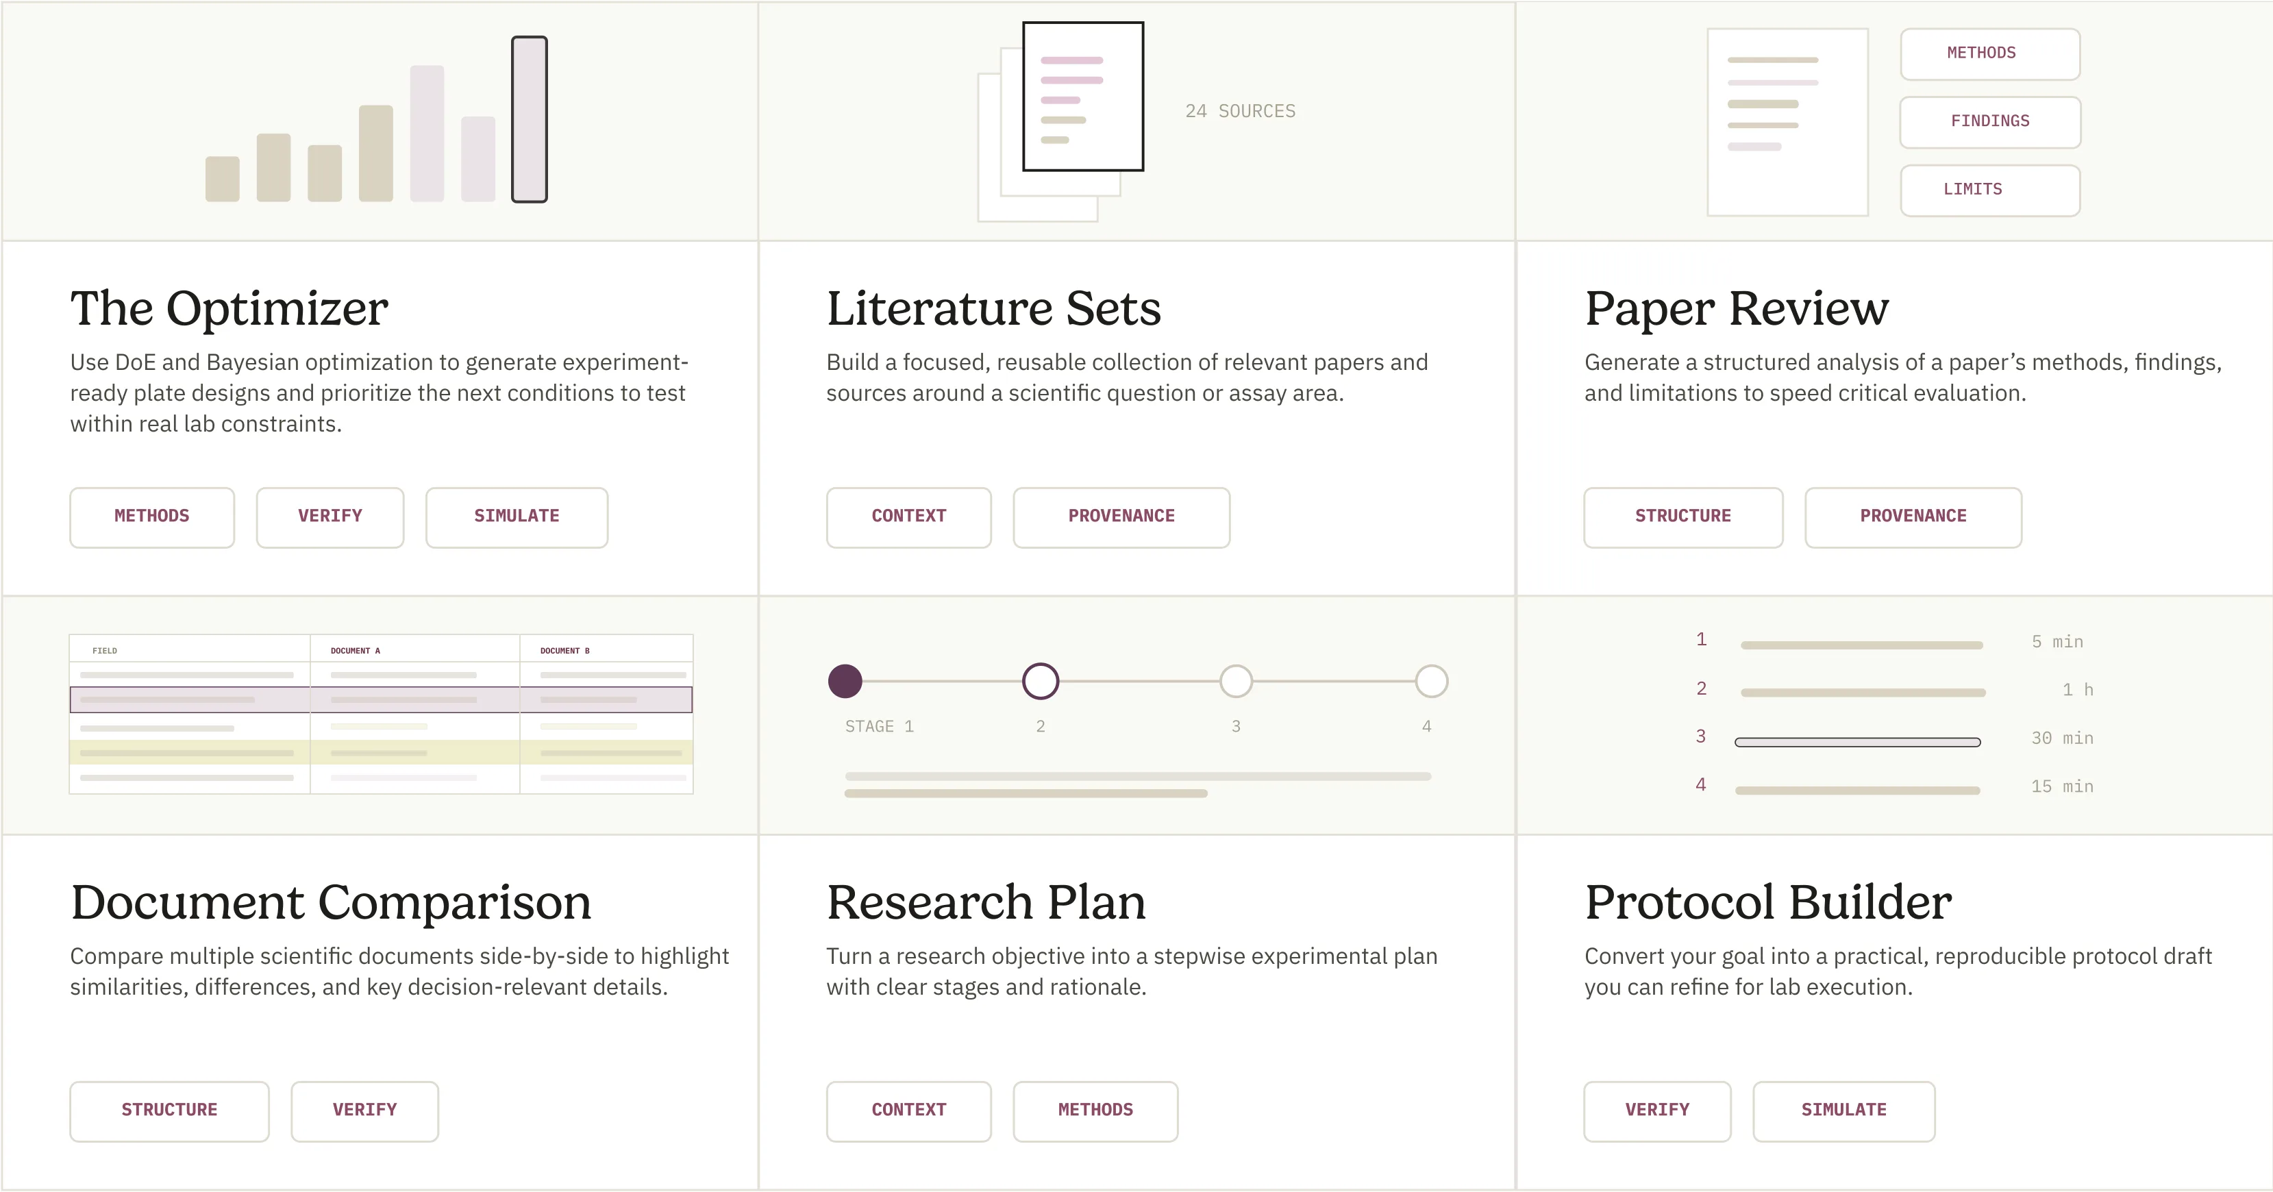Click VERIFY tag under Protocol Builder
Image resolution: width=2273 pixels, height=1192 pixels.
[x=1657, y=1111]
